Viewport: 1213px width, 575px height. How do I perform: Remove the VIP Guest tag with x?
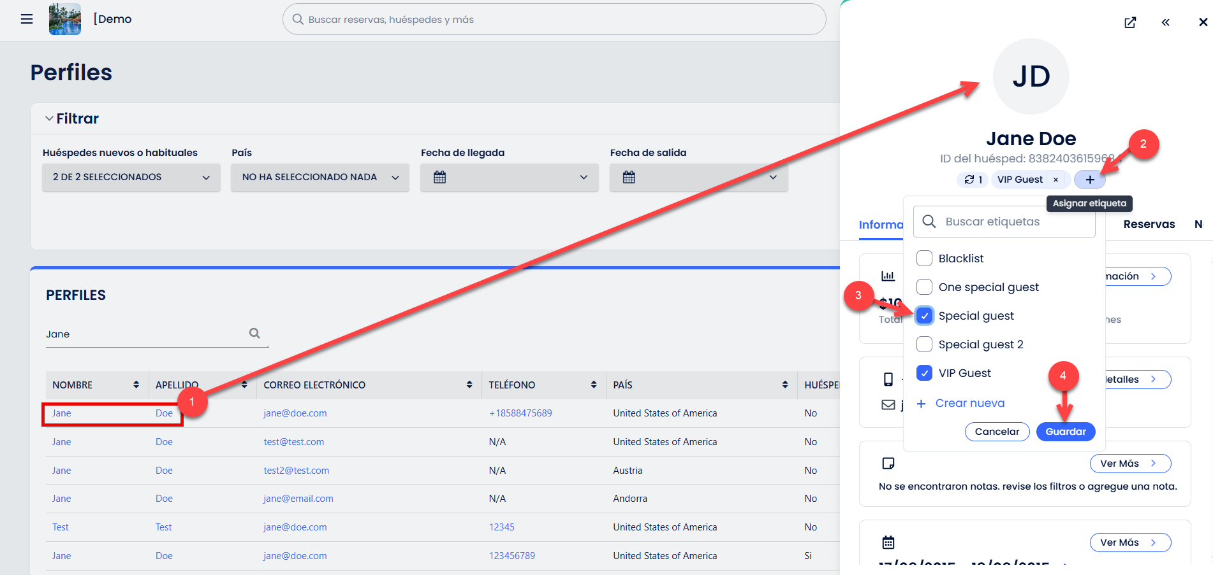(x=1055, y=180)
